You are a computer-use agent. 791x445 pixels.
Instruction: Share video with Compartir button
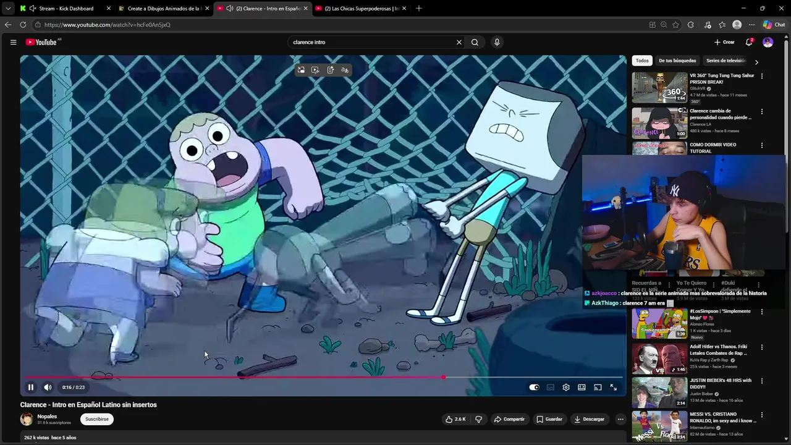coord(509,419)
